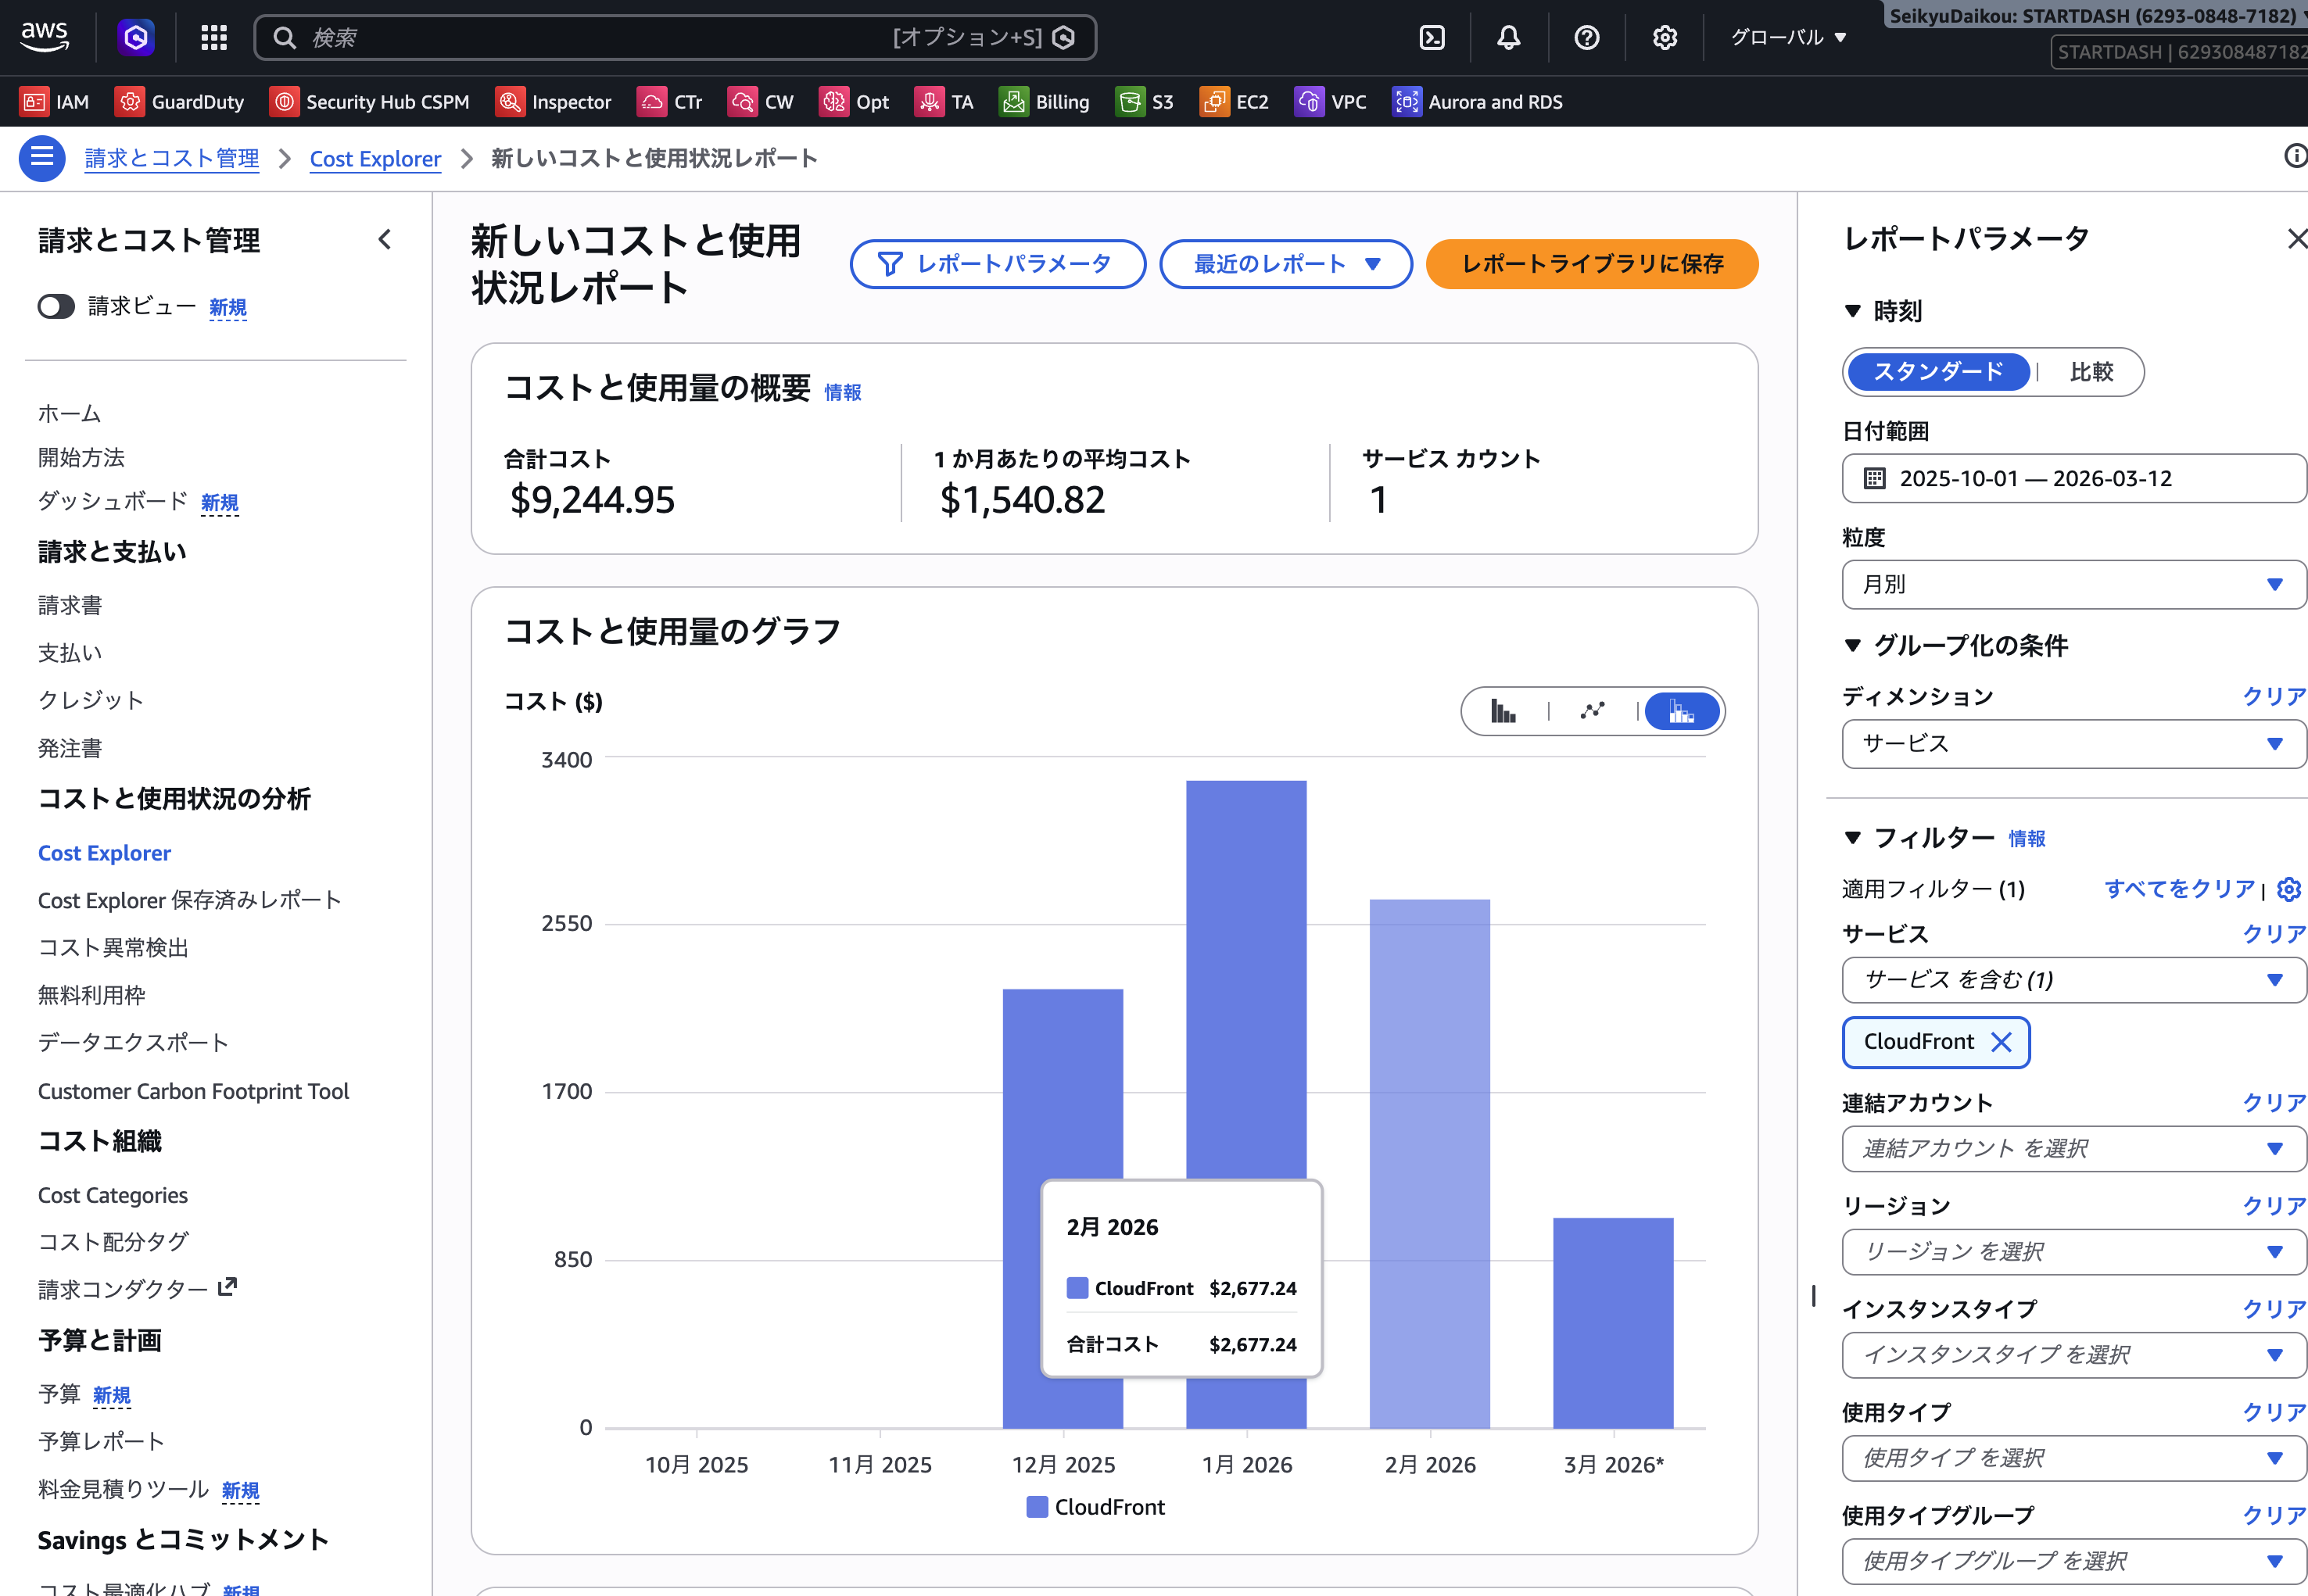The height and width of the screenshot is (1596, 2308).
Task: Click the CloudFront legend color swatch
Action: point(1038,1507)
